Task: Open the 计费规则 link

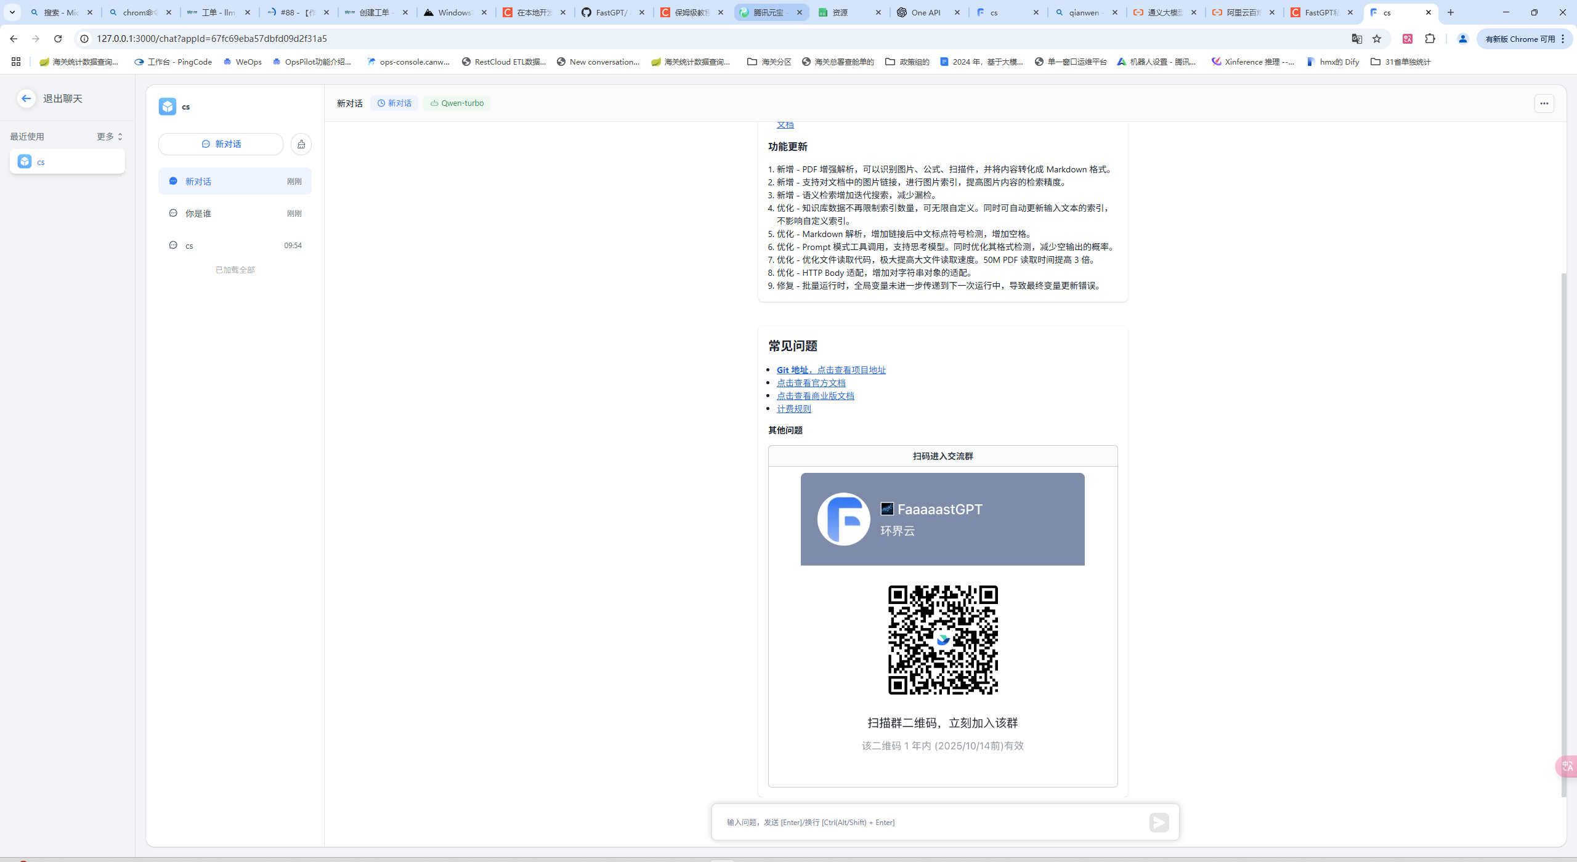Action: [793, 409]
